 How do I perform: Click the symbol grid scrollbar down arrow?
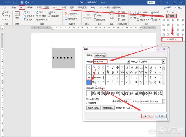(164, 83)
